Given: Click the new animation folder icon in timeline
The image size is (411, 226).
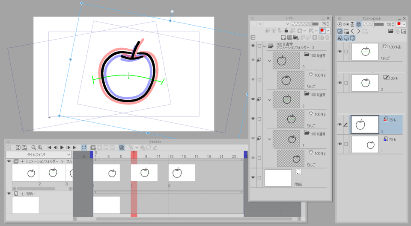Looking at the screenshot, I should click(93, 148).
